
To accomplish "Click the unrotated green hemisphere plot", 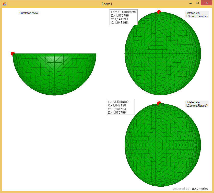I will tap(54, 74).
